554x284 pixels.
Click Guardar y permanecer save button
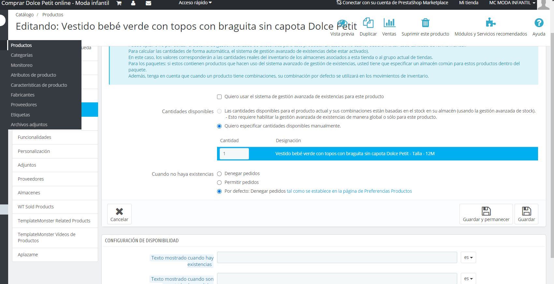(486, 214)
